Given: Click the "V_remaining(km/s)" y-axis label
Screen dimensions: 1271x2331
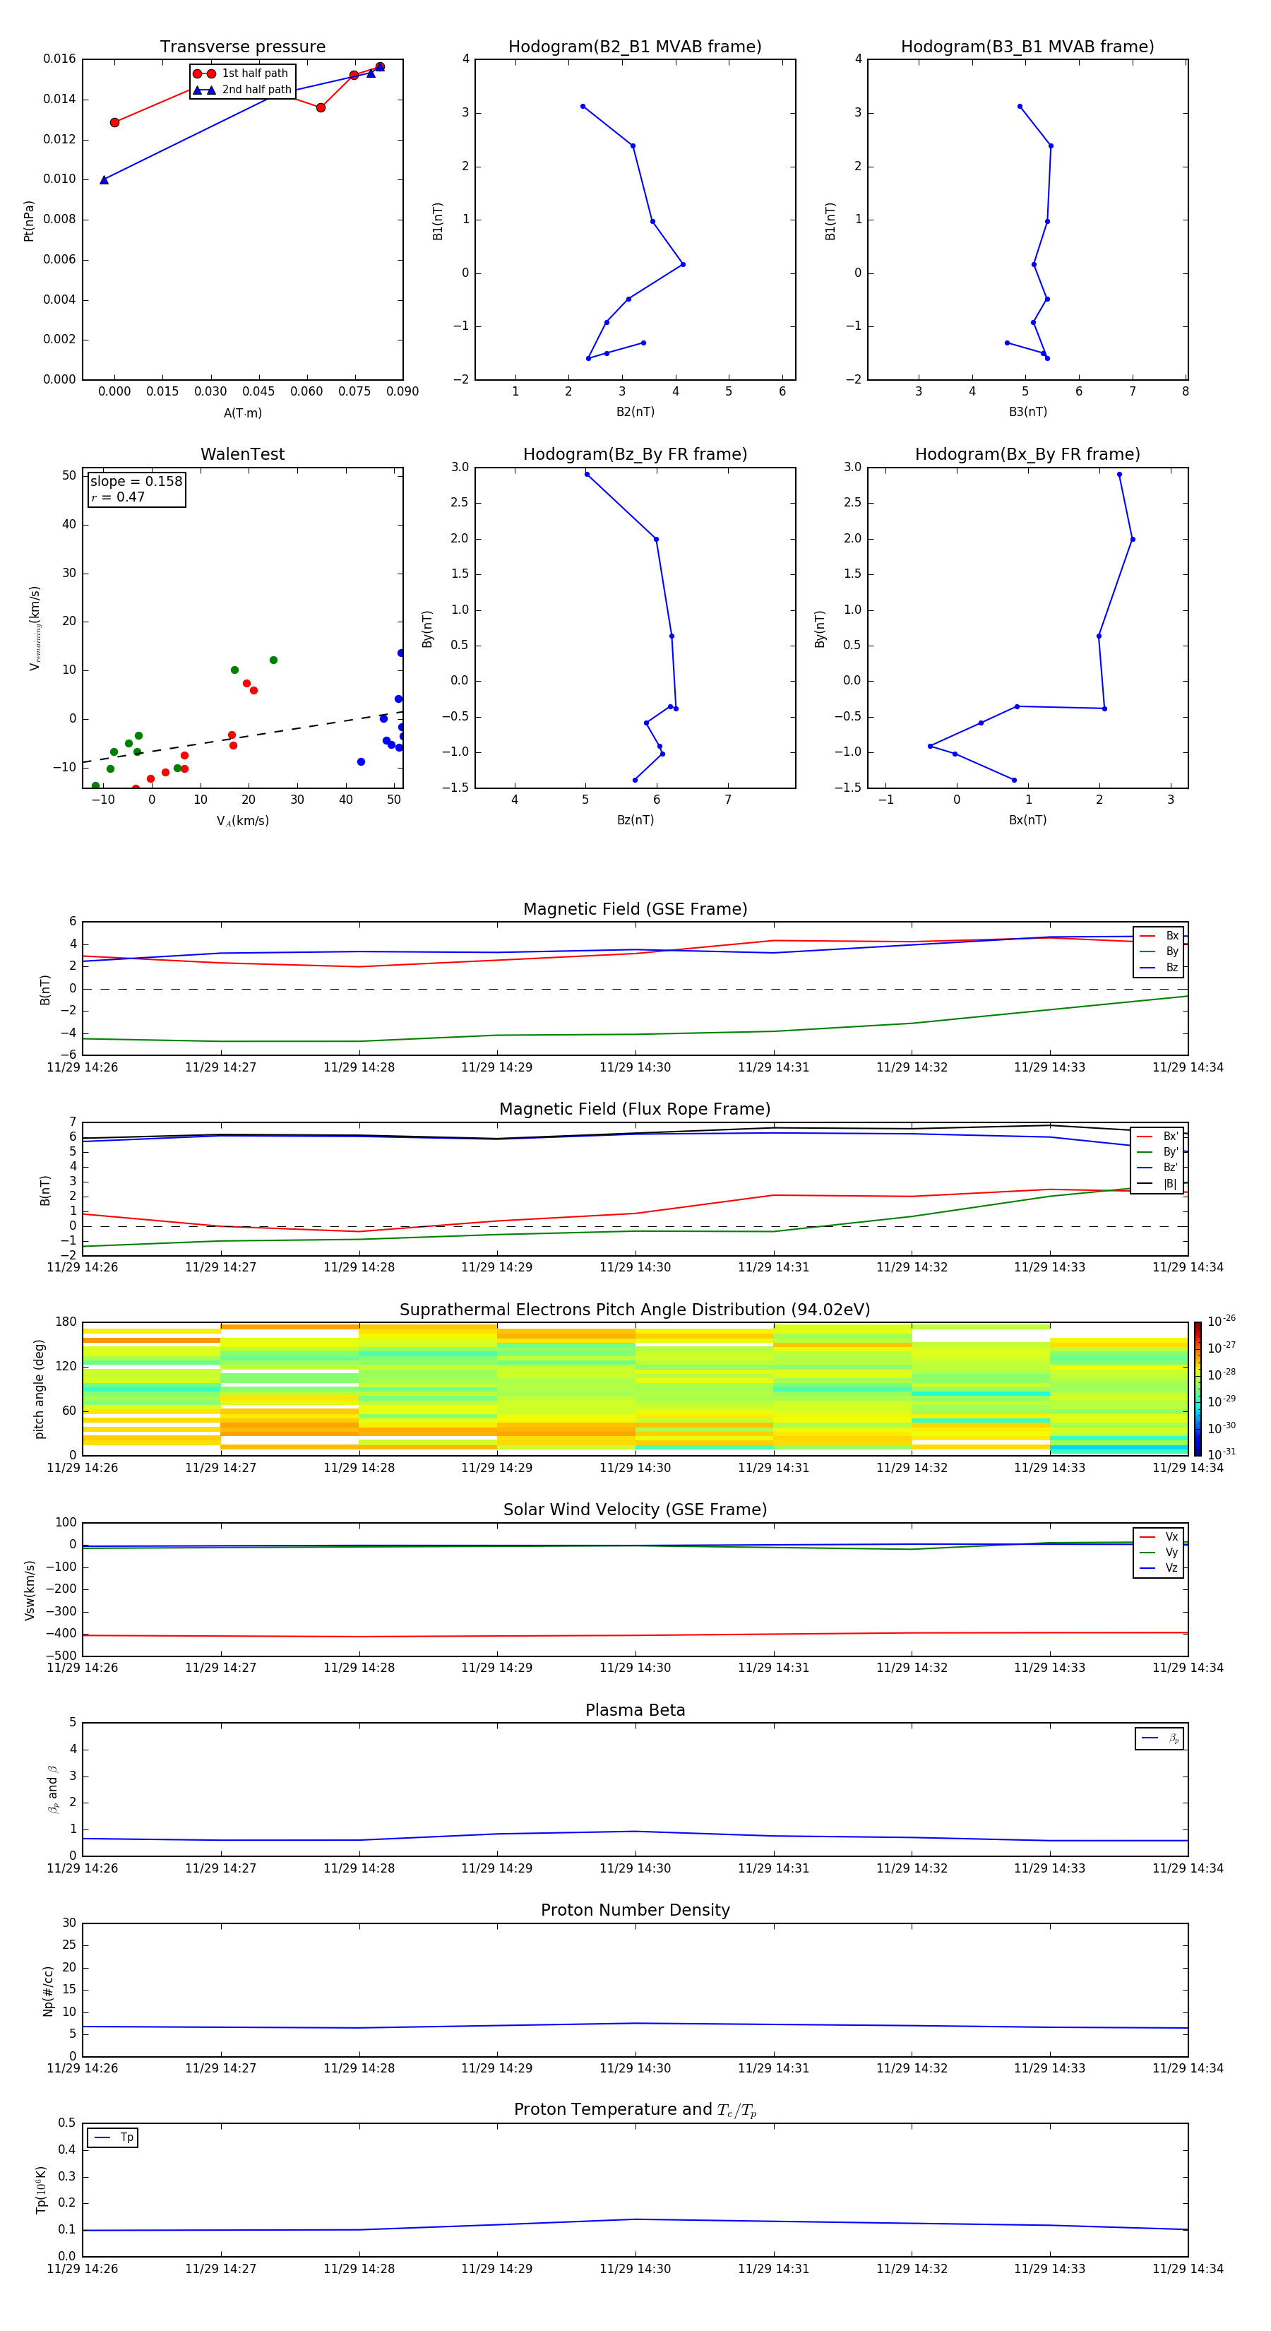Looking at the screenshot, I should [x=35, y=628].
